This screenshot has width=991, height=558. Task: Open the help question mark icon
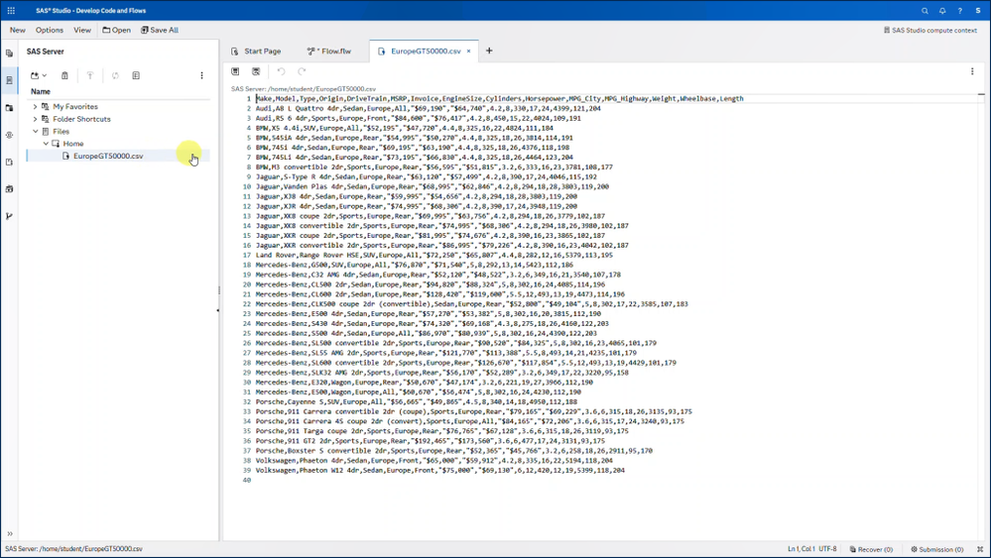[x=960, y=11]
